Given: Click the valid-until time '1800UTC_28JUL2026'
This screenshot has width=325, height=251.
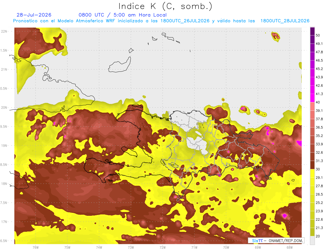Looking at the screenshot, I should pyautogui.click(x=285, y=21).
